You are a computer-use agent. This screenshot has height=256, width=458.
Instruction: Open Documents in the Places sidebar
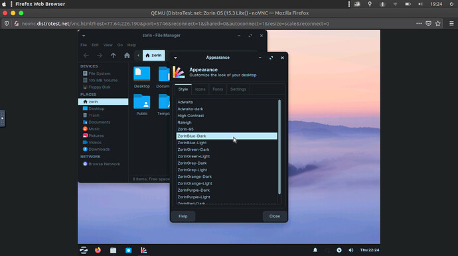click(103, 122)
